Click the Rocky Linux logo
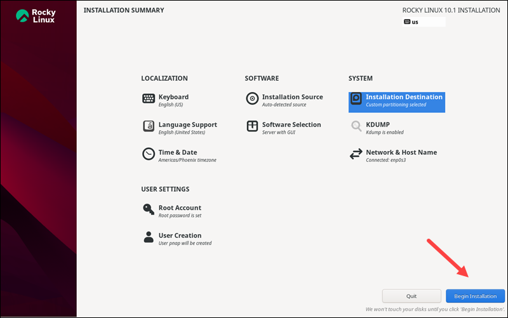 [x=36, y=16]
